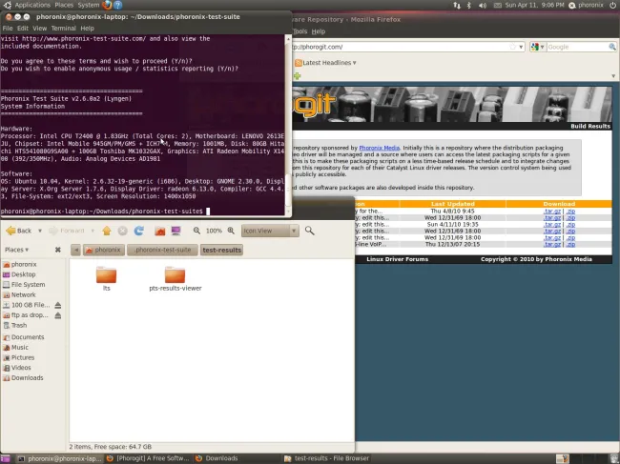Screen dimensions: 620x464
Task: Open the network connections indicator
Action: (457, 5)
